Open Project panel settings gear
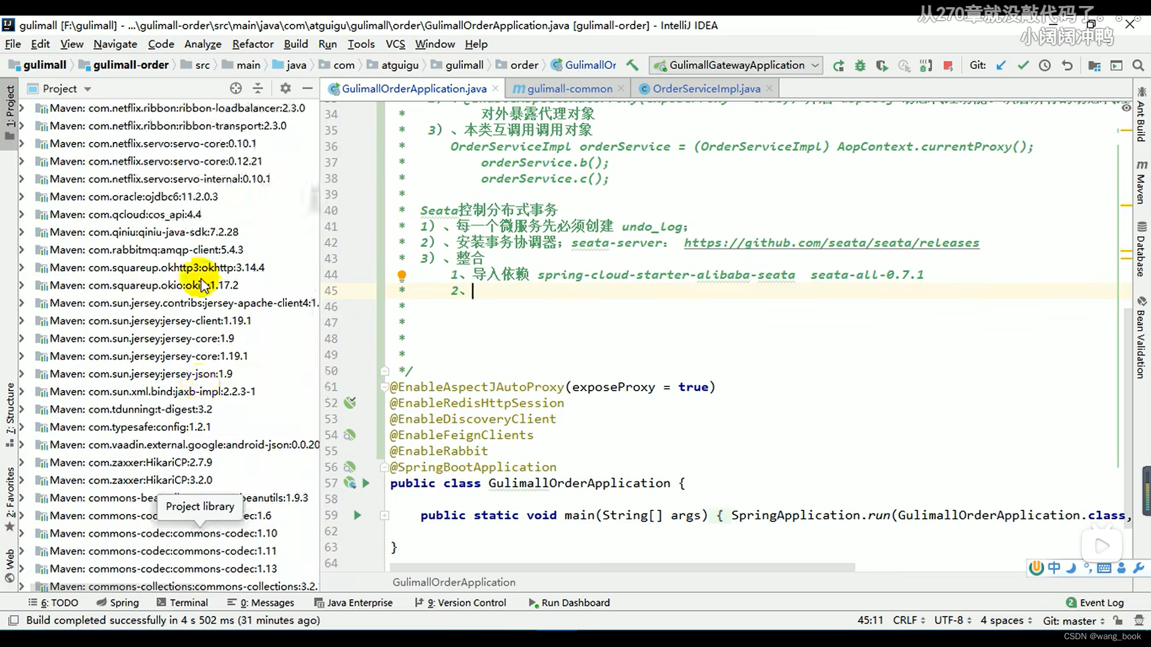Screen dimensions: 1151x647 285,89
